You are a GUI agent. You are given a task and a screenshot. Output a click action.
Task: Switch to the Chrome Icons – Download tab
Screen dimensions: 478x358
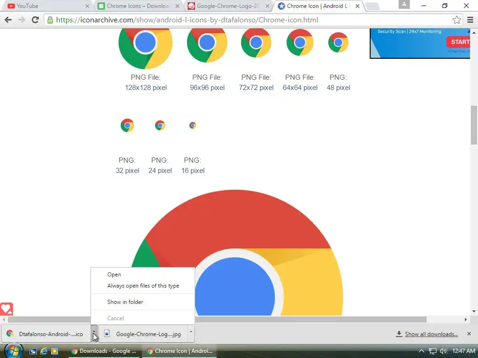pyautogui.click(x=137, y=6)
